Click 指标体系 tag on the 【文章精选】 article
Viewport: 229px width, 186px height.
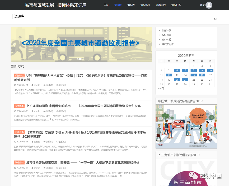(20, 132)
